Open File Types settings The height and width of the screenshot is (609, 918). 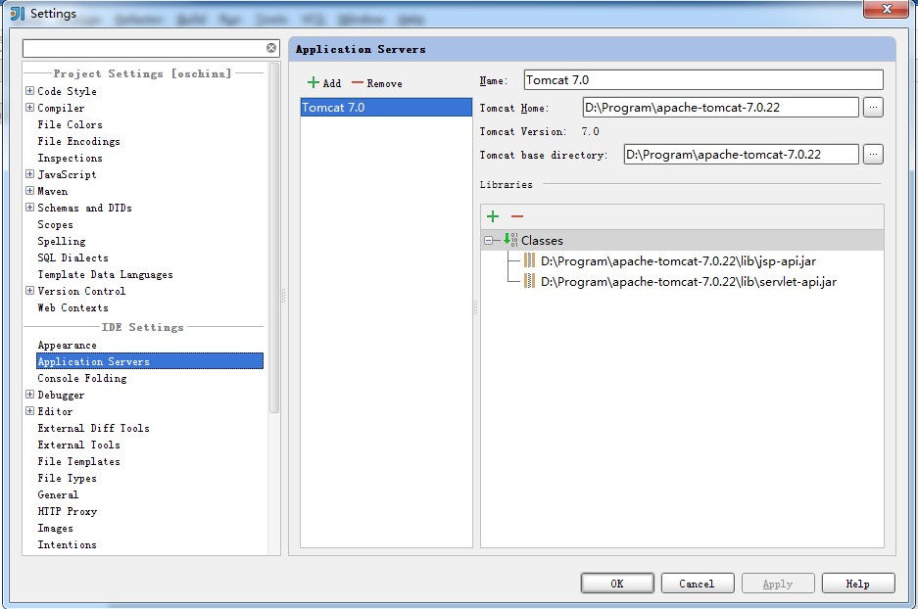pyautogui.click(x=67, y=478)
